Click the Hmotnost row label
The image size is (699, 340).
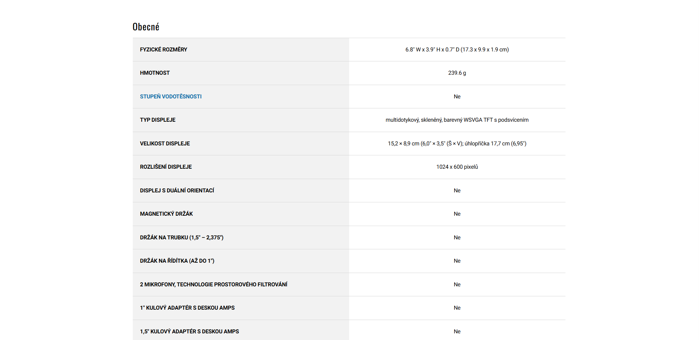(155, 73)
